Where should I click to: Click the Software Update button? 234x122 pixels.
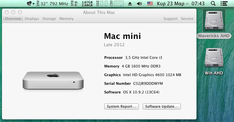coord(162,106)
